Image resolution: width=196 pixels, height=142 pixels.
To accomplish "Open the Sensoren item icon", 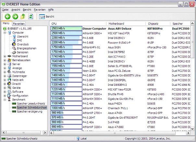I will pyautogui.click(x=14, y=52).
